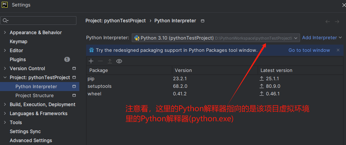Select the pip package row
Image resolution: width=346 pixels, height=145 pixels.
(215, 78)
